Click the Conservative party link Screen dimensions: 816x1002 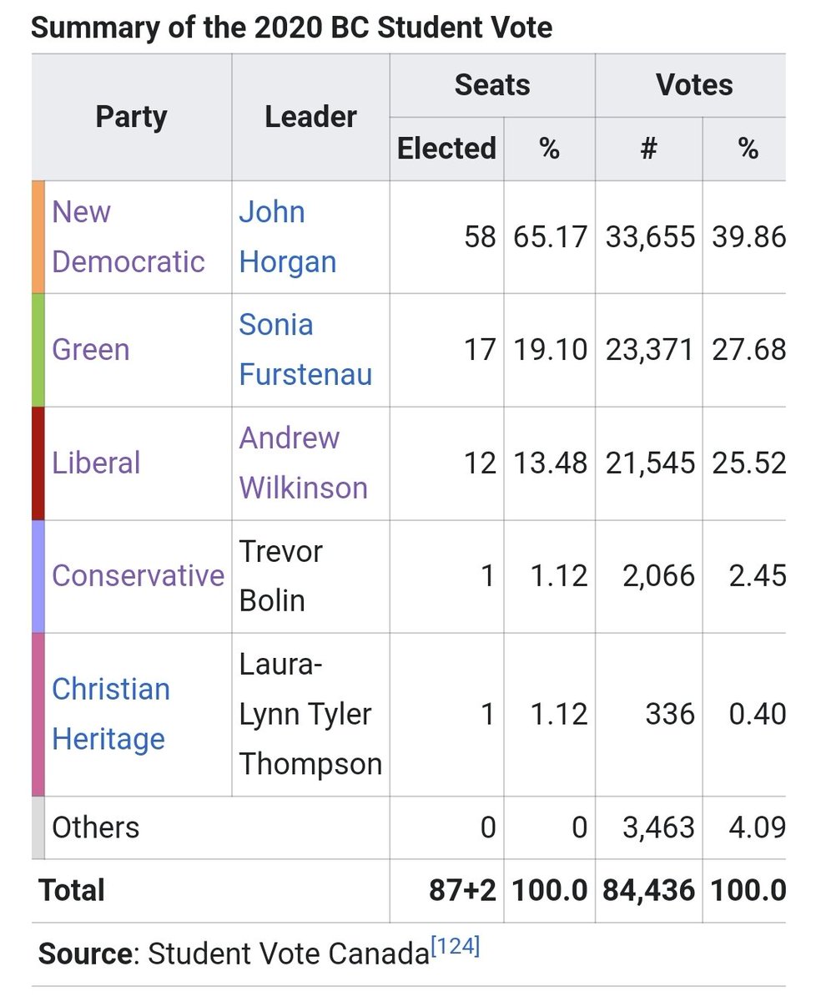pos(138,575)
